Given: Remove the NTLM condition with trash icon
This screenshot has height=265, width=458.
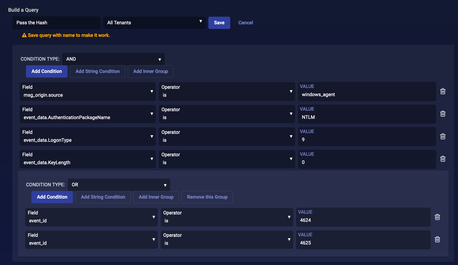Looking at the screenshot, I should click(443, 114).
